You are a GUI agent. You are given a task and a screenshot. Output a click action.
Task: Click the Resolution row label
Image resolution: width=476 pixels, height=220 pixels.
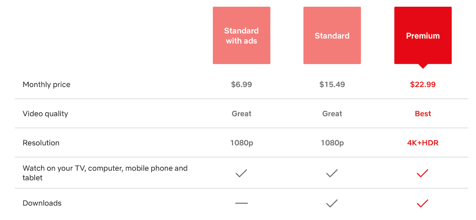click(41, 143)
